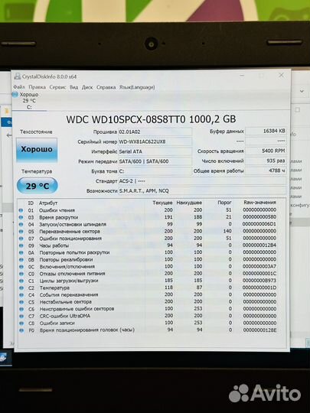
Task: Open the Вид menu
Action: pyautogui.click(x=73, y=87)
